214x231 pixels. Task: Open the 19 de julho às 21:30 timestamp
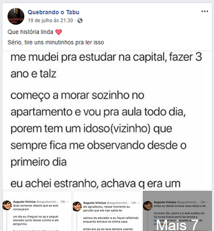coord(50,20)
